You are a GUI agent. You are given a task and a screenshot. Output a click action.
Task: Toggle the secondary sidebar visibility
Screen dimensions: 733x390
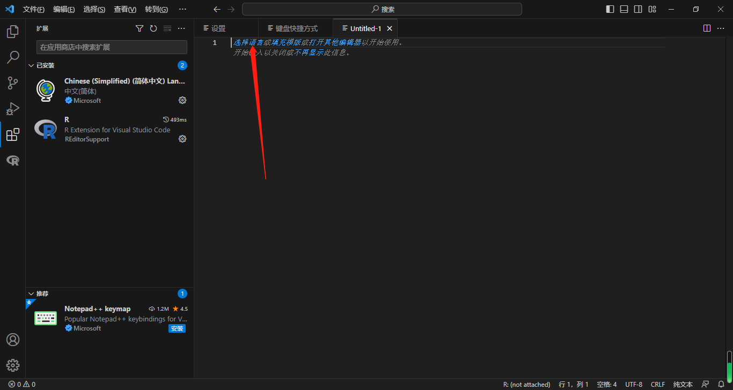638,9
